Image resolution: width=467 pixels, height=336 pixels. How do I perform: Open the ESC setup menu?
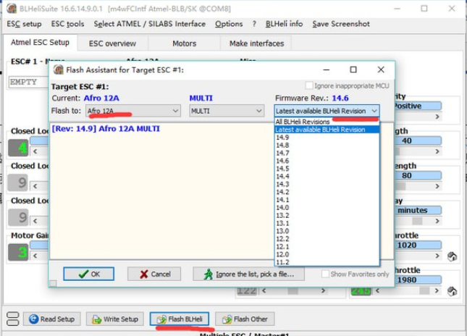click(24, 24)
